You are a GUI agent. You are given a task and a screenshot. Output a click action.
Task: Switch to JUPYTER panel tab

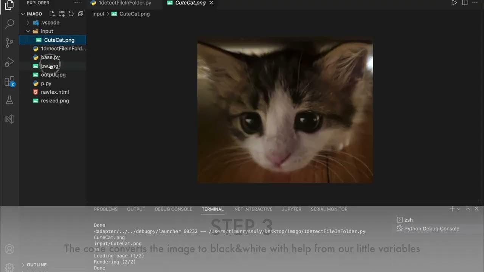[292, 209]
